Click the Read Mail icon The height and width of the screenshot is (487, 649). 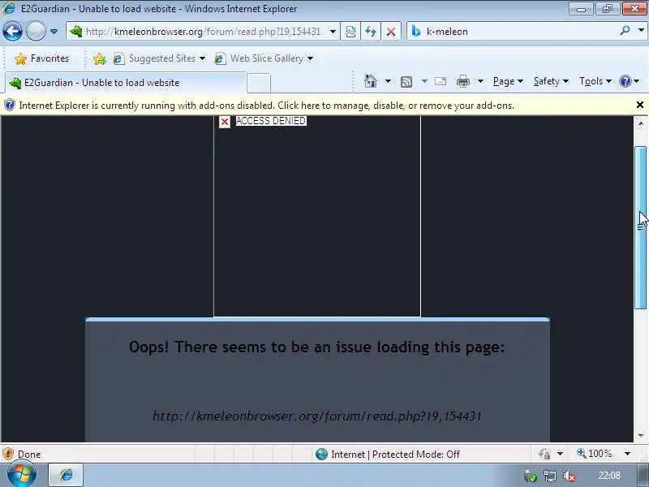441,81
